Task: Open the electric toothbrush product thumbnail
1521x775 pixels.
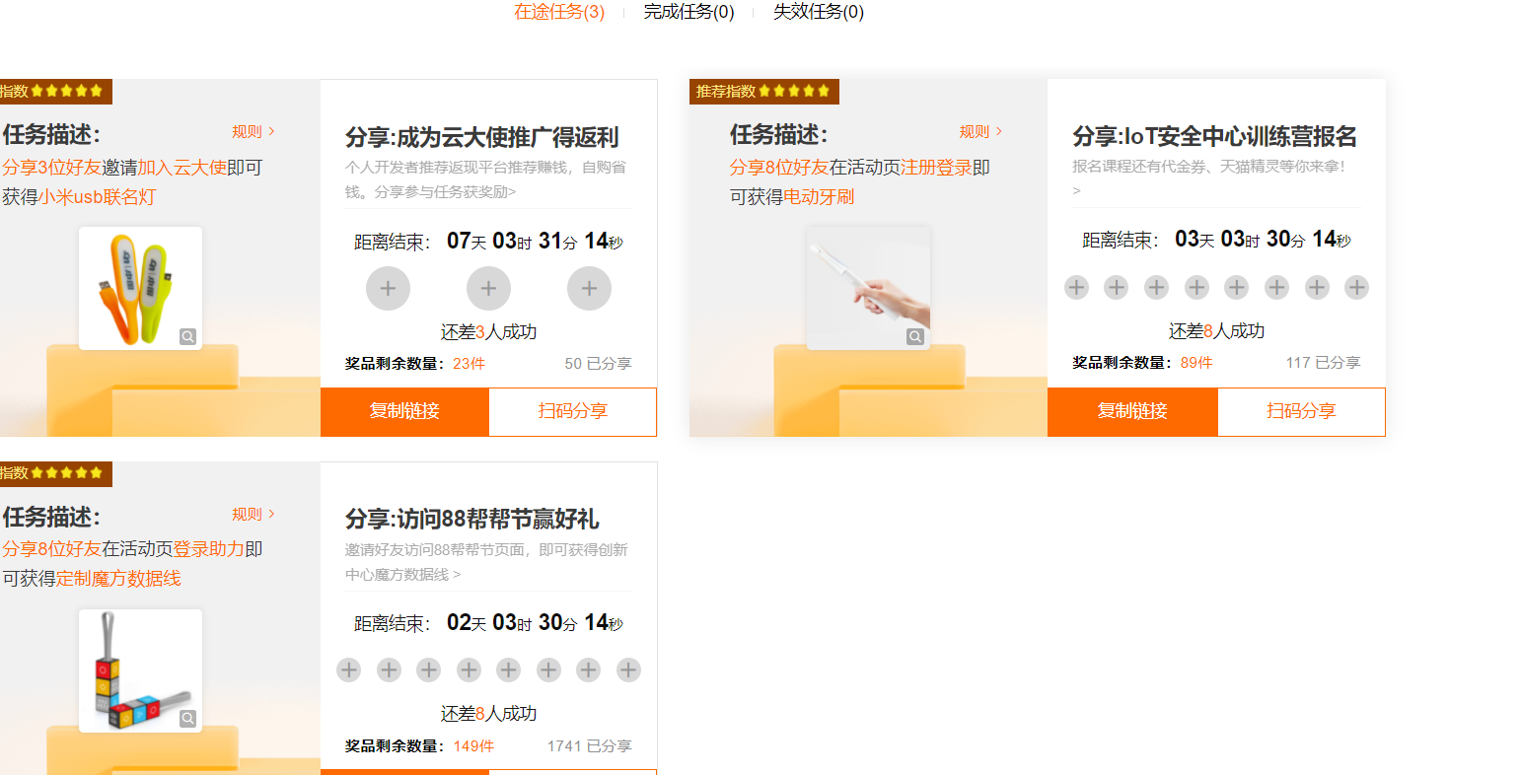Action: [868, 288]
